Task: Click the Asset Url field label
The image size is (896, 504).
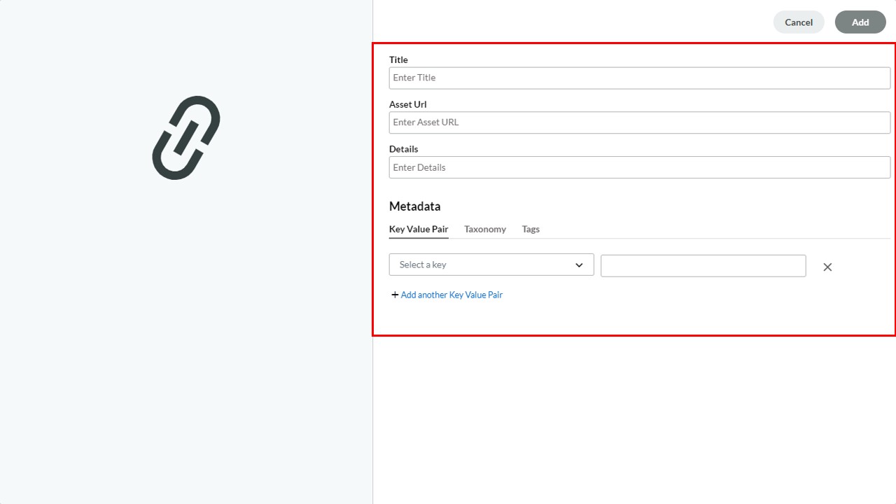Action: pos(407,104)
